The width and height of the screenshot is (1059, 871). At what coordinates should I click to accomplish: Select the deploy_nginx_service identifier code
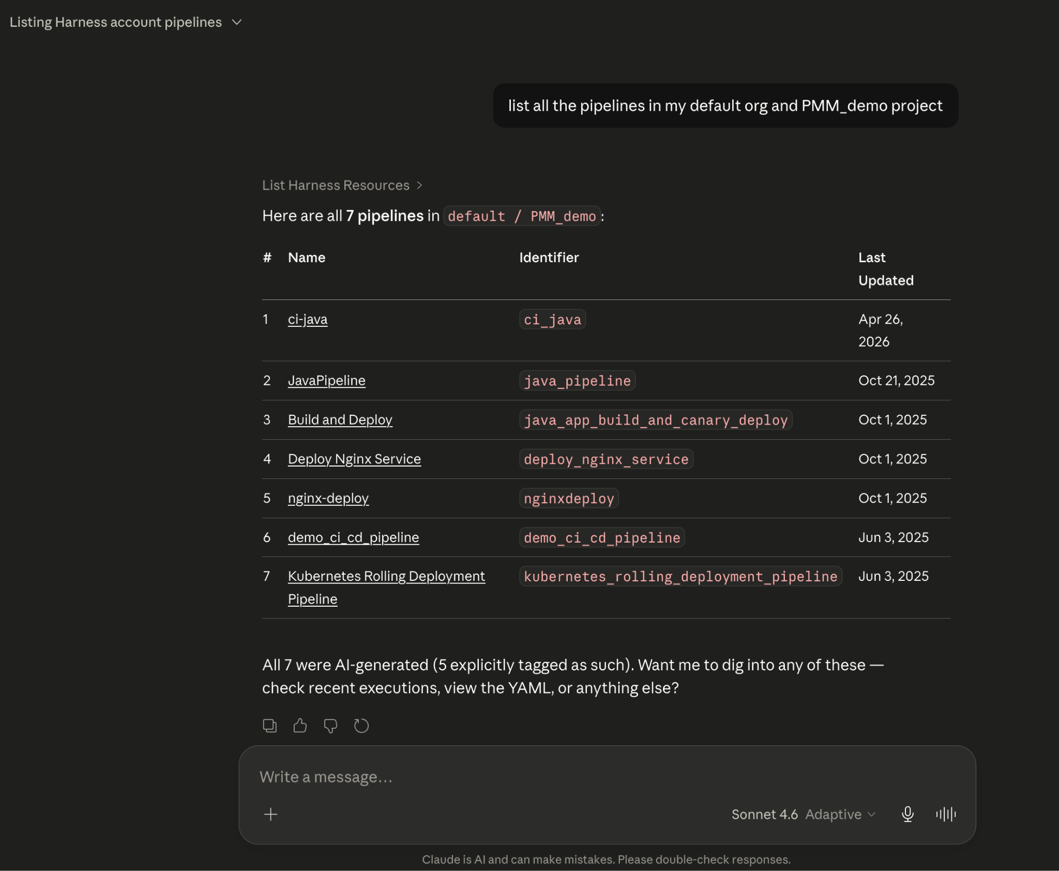606,459
